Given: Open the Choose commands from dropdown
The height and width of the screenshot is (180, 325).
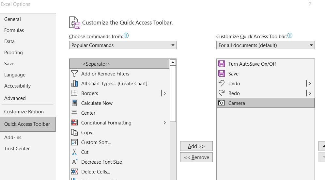Looking at the screenshot, I should point(123,45).
